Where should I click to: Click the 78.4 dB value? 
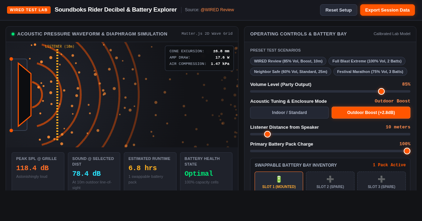(87, 174)
